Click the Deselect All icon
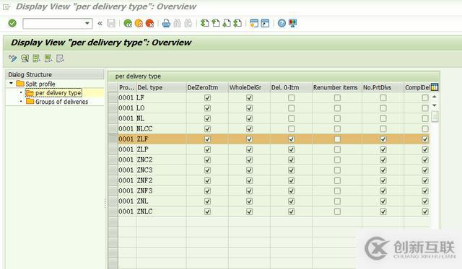 tap(60, 58)
